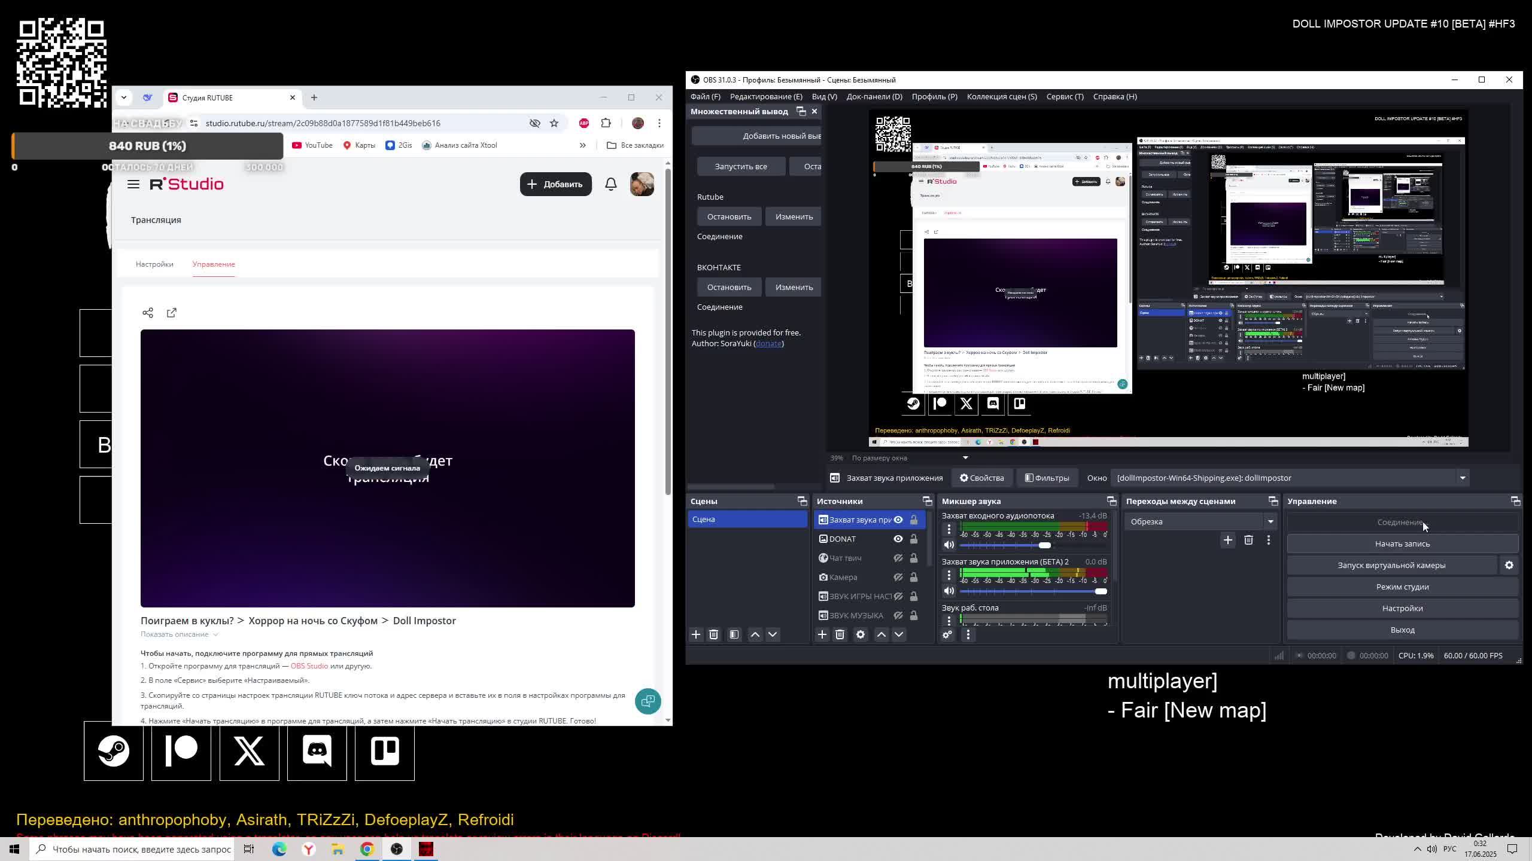Open RUTUBE notifications bell
Screen dimensions: 1532x861
611,184
